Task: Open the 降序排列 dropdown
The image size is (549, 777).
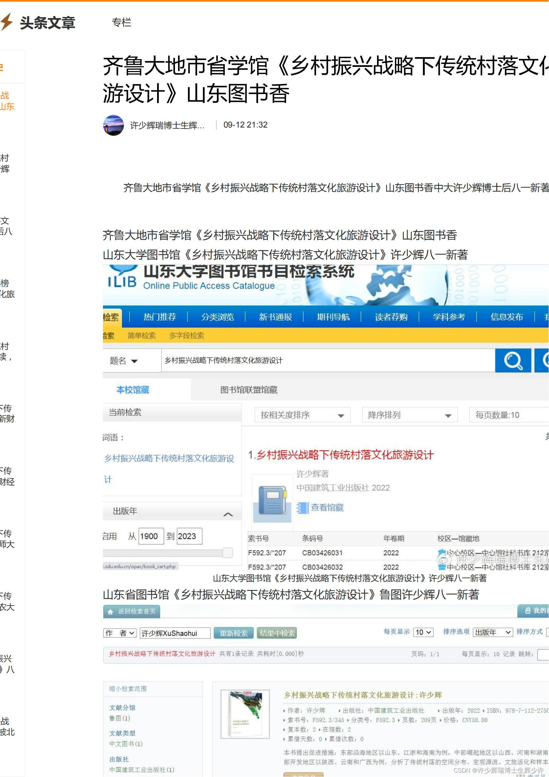Action: [410, 415]
